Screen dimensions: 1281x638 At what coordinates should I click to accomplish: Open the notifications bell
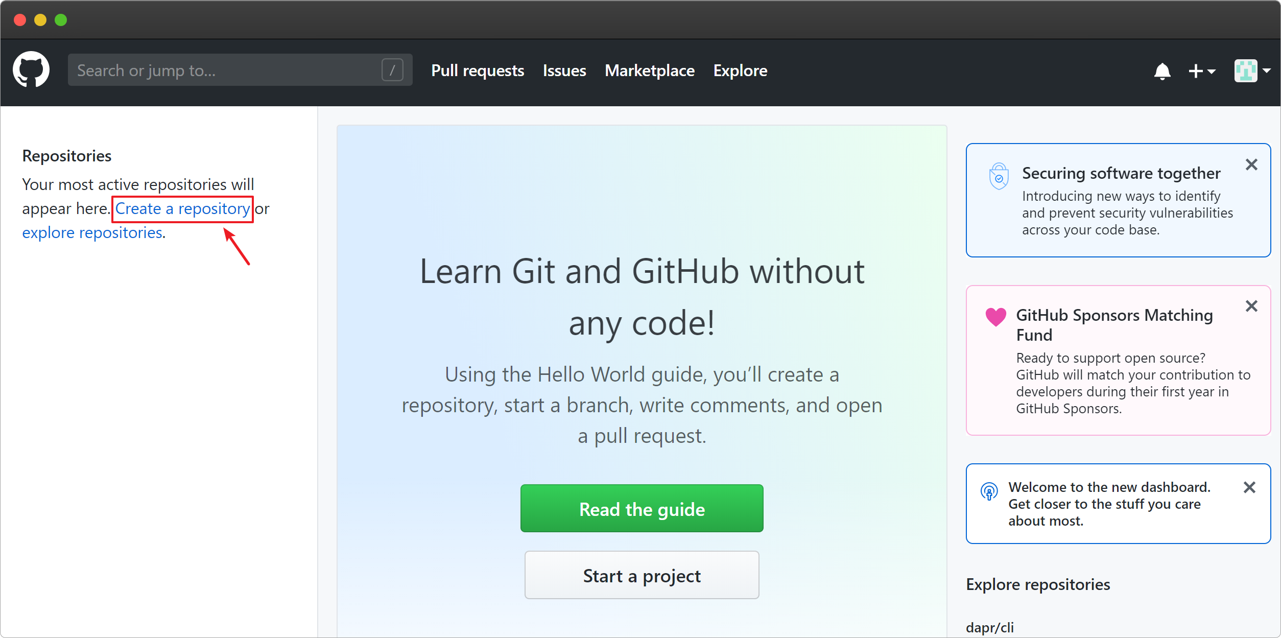[x=1162, y=71]
